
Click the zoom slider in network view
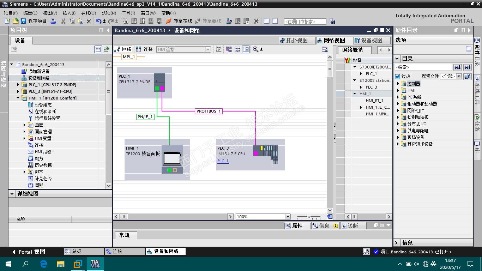coord(309,217)
